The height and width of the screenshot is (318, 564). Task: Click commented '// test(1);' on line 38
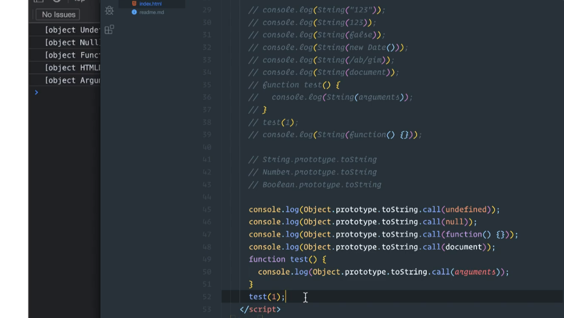tap(273, 122)
